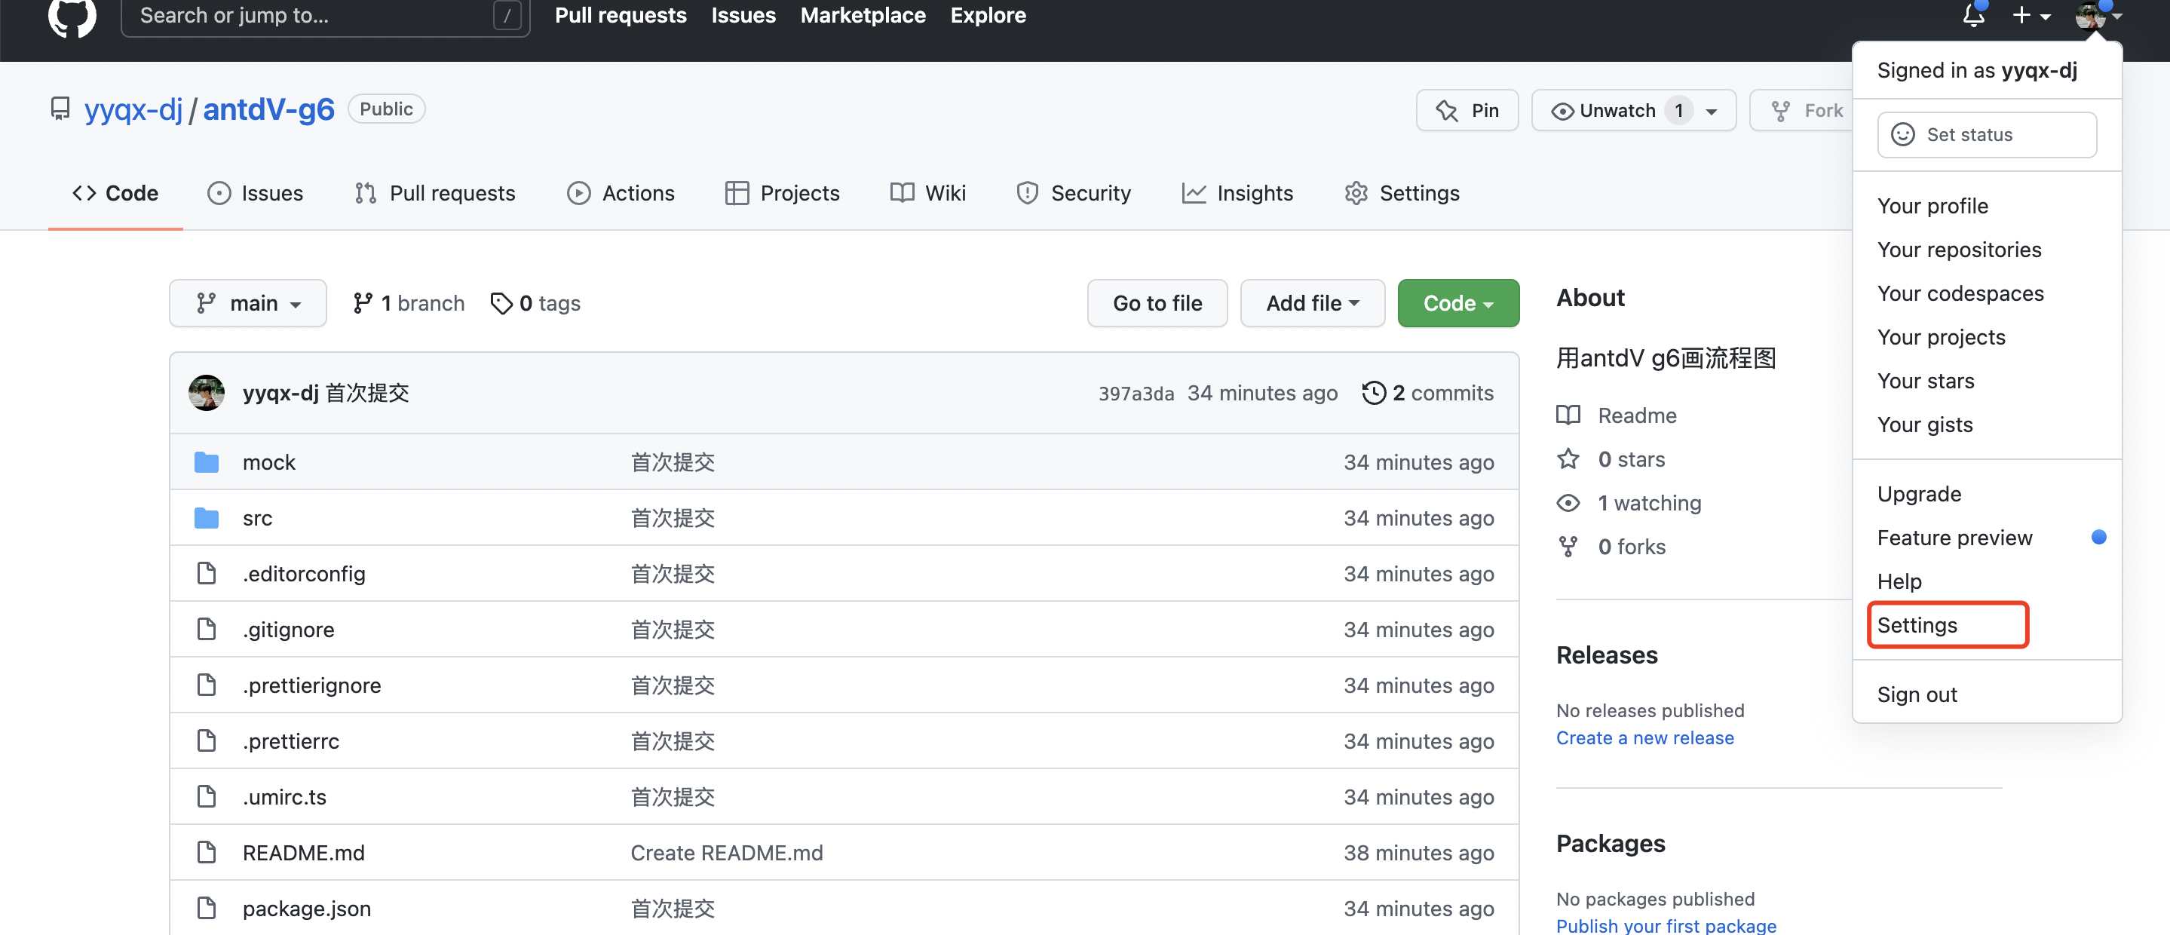Open account Settings in user menu
Viewport: 2170px width, 935px height.
pyautogui.click(x=1917, y=625)
